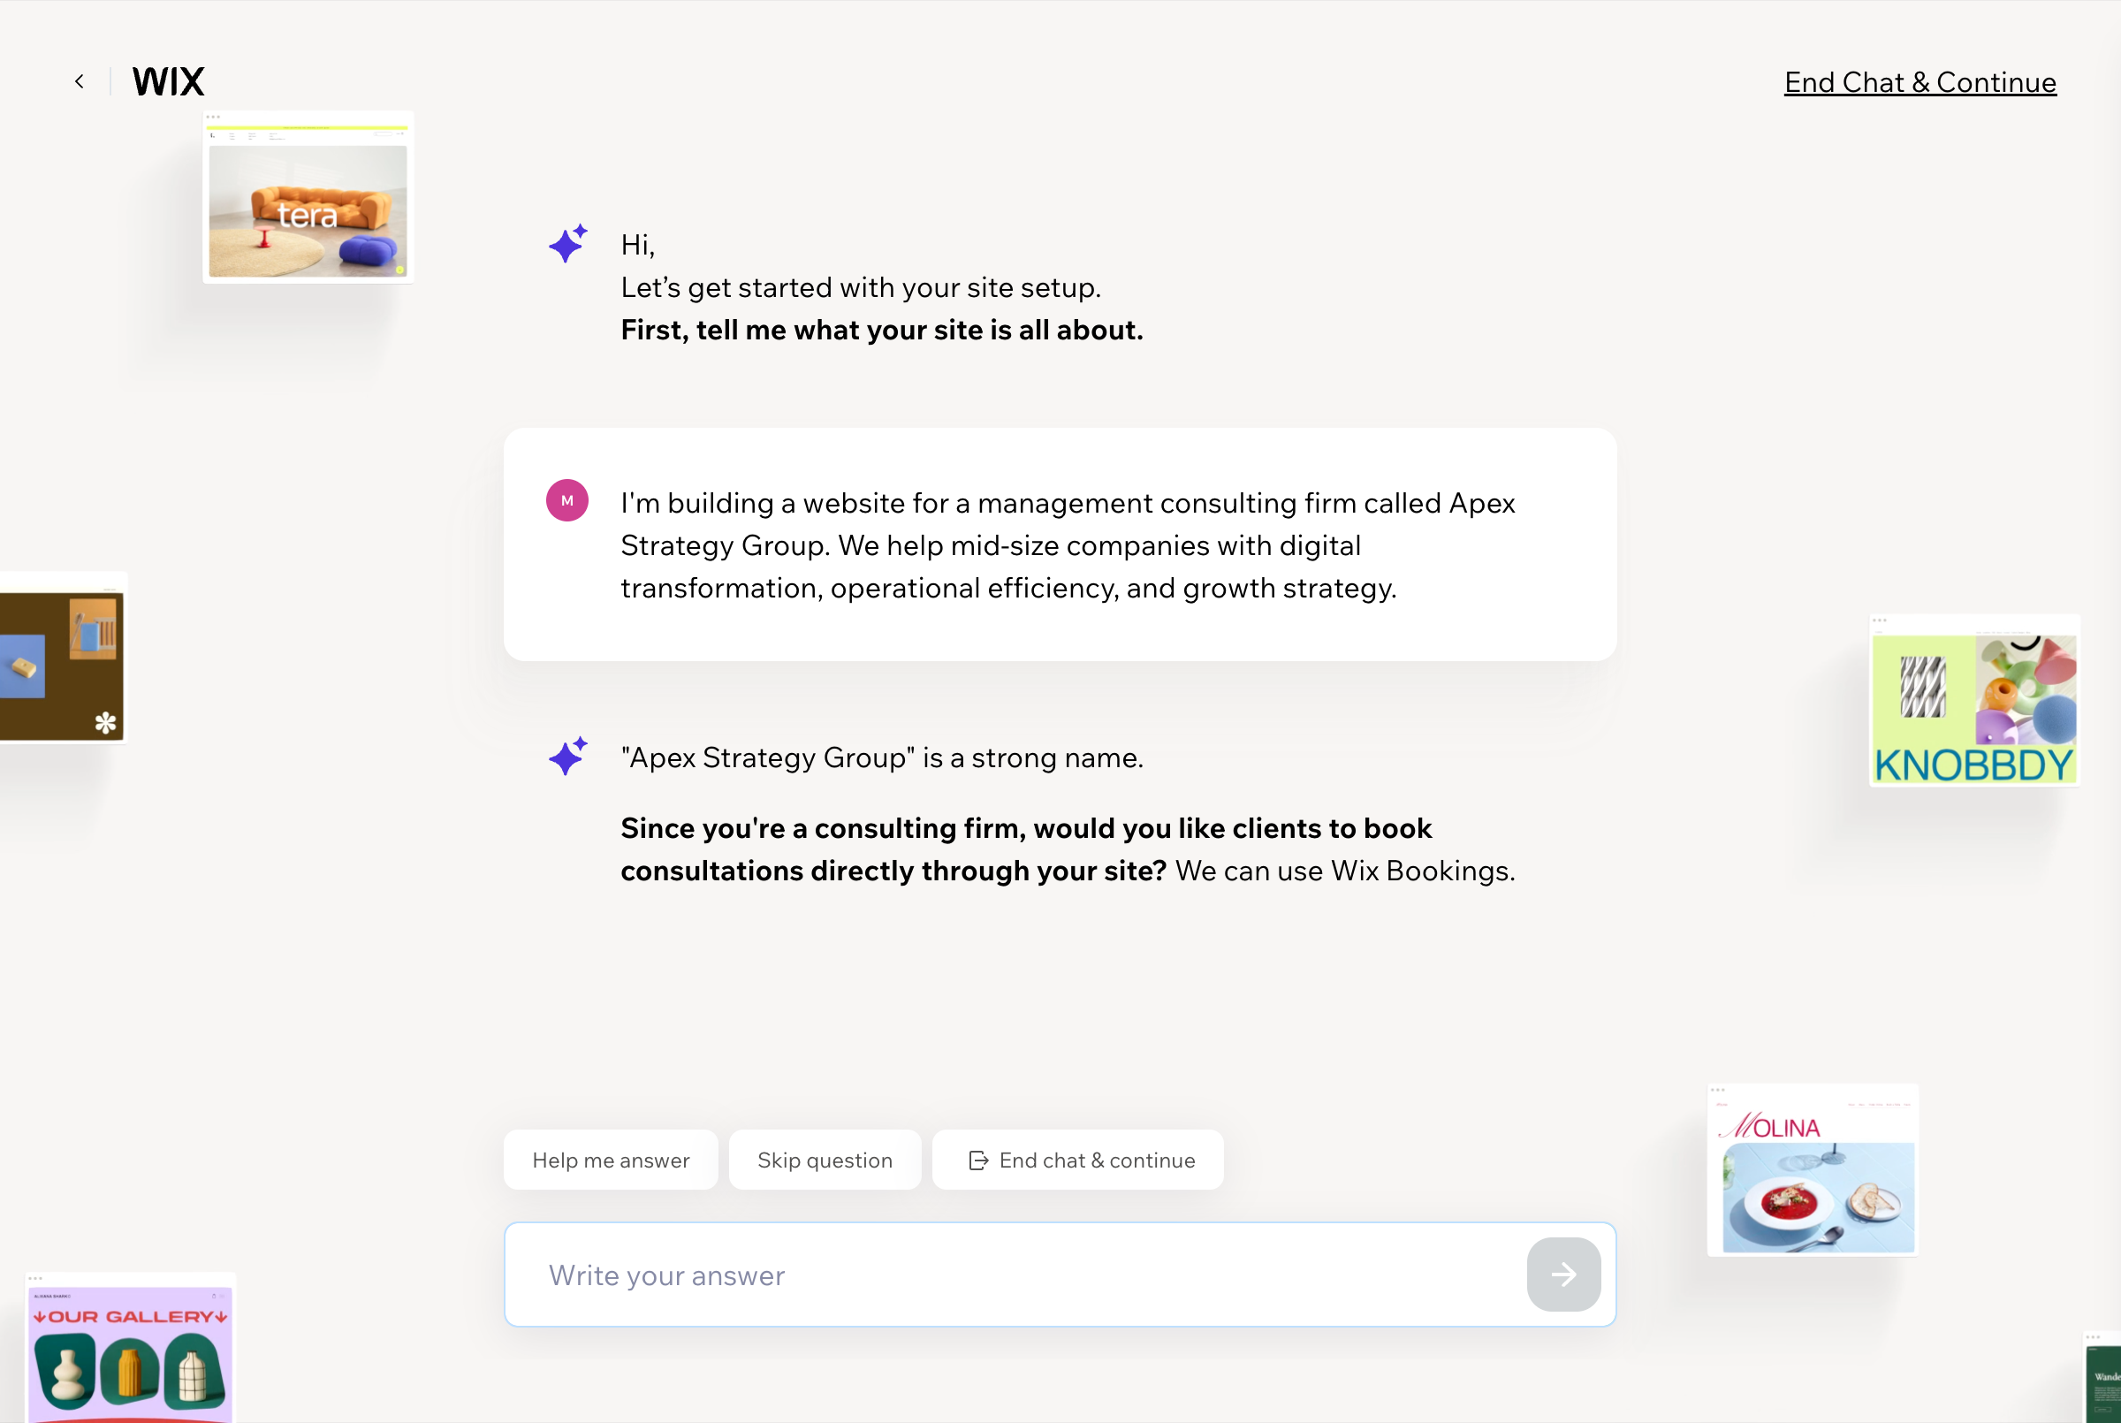Select the user message about Apex Strategy Group
This screenshot has width=2121, height=1423.
point(1060,544)
